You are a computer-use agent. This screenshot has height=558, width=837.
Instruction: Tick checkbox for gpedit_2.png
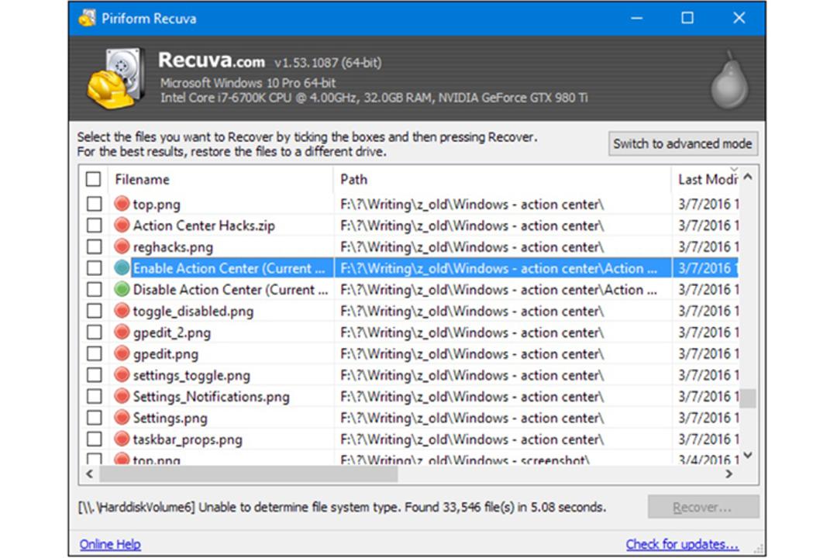(95, 332)
